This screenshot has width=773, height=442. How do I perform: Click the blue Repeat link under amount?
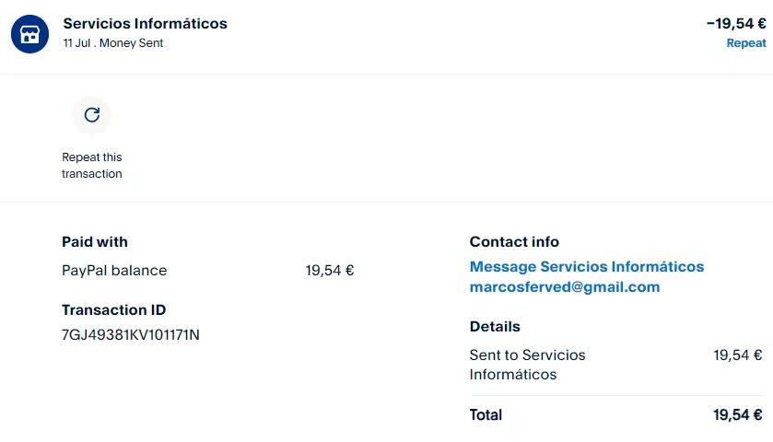point(745,43)
